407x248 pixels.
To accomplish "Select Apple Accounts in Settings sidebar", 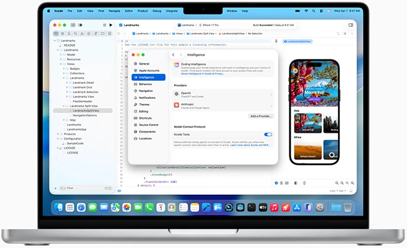I will pyautogui.click(x=148, y=70).
